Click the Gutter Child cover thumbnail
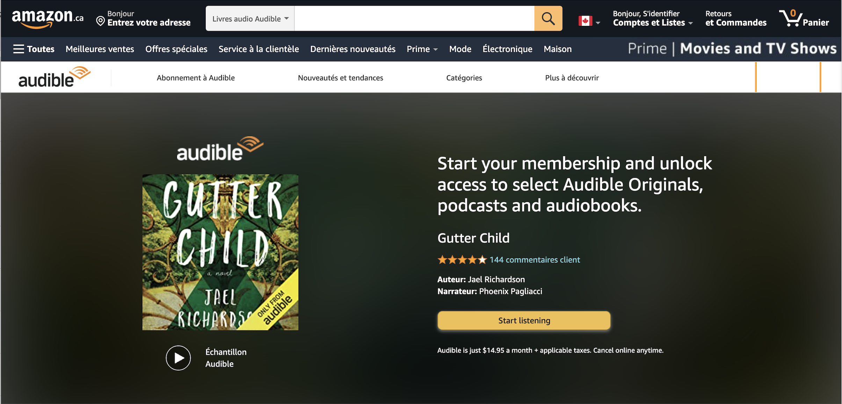The image size is (842, 404). tap(220, 252)
